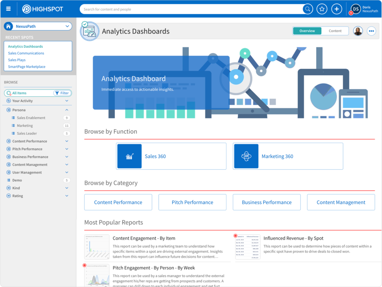Select Sales Enablement under Persona
Image resolution: width=382 pixels, height=287 pixels.
[x=31, y=118]
